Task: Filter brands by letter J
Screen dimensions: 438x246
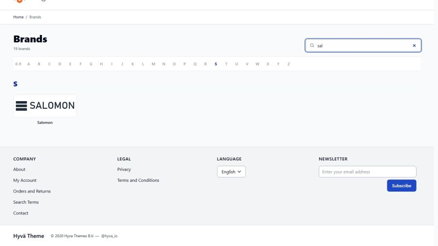Action: point(122,64)
